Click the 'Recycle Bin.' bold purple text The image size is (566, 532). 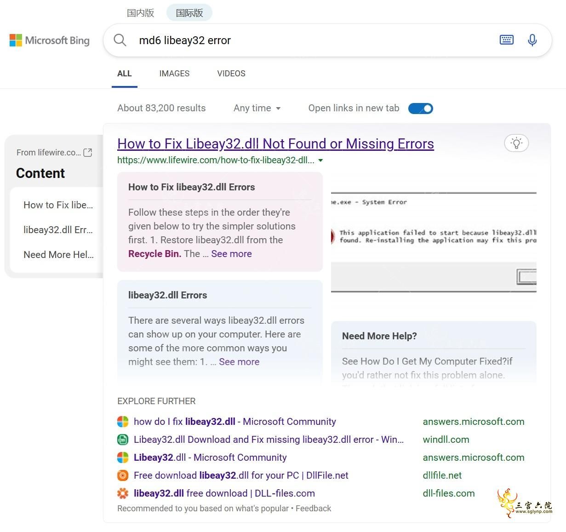(x=154, y=254)
